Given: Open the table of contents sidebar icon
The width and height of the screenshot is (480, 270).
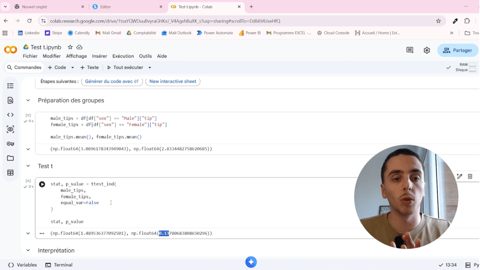Looking at the screenshot, I should pos(10,86).
